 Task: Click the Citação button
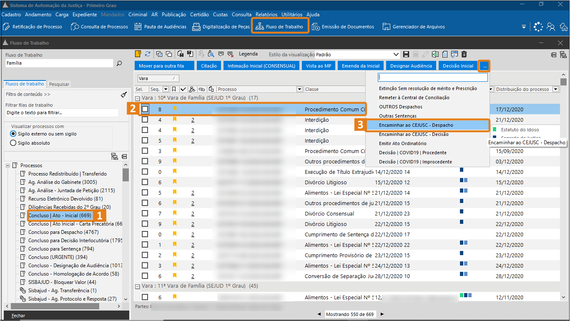209,66
